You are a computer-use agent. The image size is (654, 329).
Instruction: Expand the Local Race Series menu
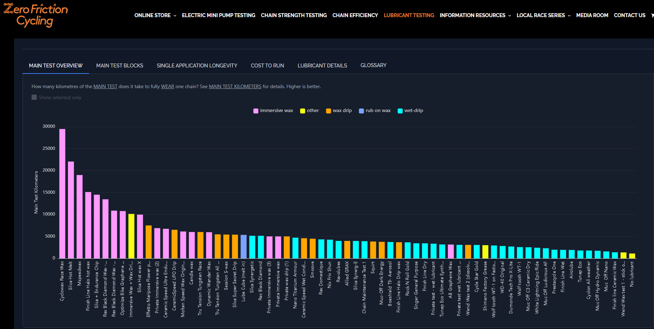point(543,15)
